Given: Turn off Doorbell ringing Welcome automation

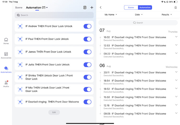Looking at the screenshot, I should click(x=87, y=102).
